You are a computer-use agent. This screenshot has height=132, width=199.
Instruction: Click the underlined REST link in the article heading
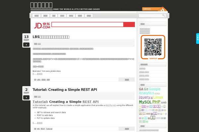click(x=87, y=102)
